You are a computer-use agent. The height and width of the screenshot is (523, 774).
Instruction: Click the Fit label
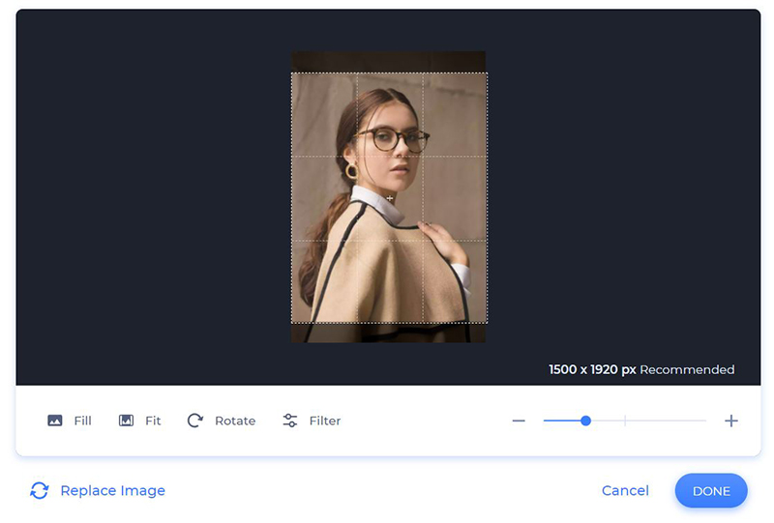[153, 421]
